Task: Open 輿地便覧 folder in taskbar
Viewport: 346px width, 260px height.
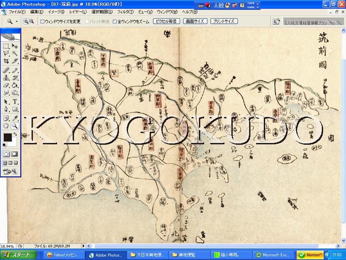Action: pyautogui.click(x=190, y=255)
